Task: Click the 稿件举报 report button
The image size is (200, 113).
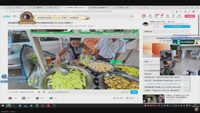Action: (118, 98)
